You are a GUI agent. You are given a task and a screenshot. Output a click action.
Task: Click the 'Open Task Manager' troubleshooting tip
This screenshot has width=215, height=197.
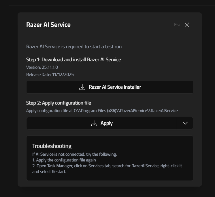point(107,166)
